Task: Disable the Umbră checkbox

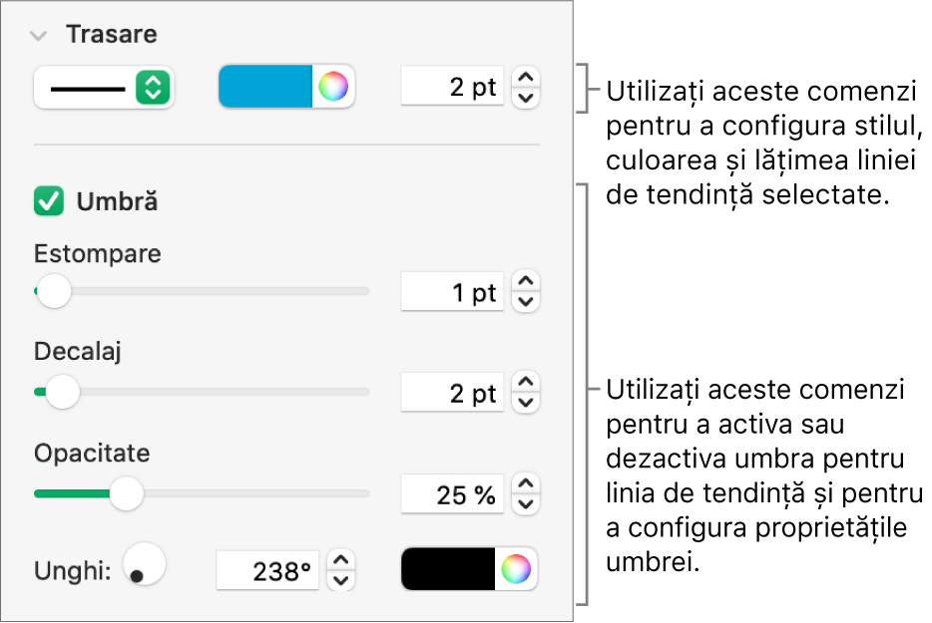Action: coord(47,202)
